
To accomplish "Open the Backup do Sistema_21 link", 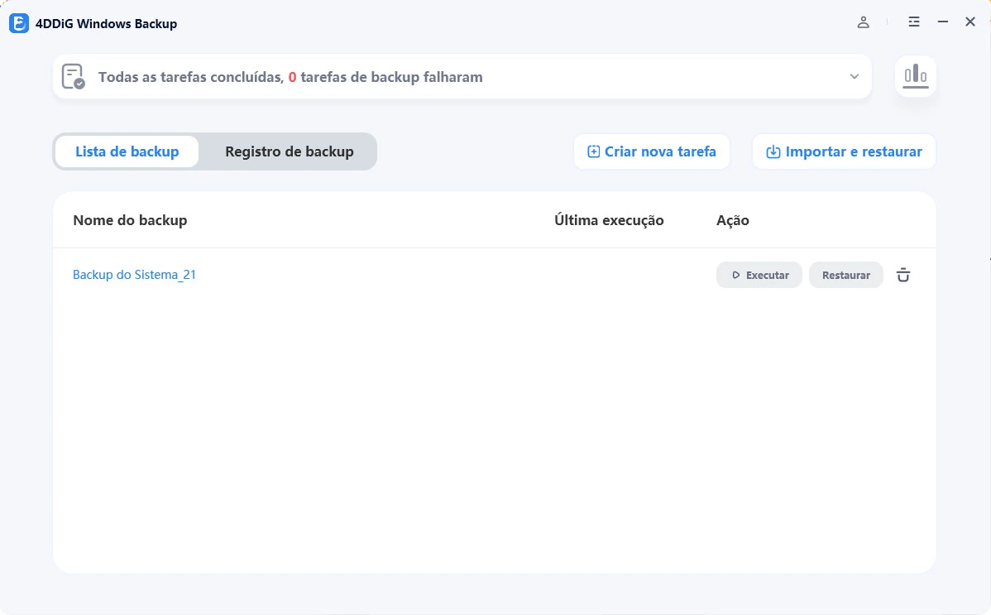I will click(x=134, y=275).
